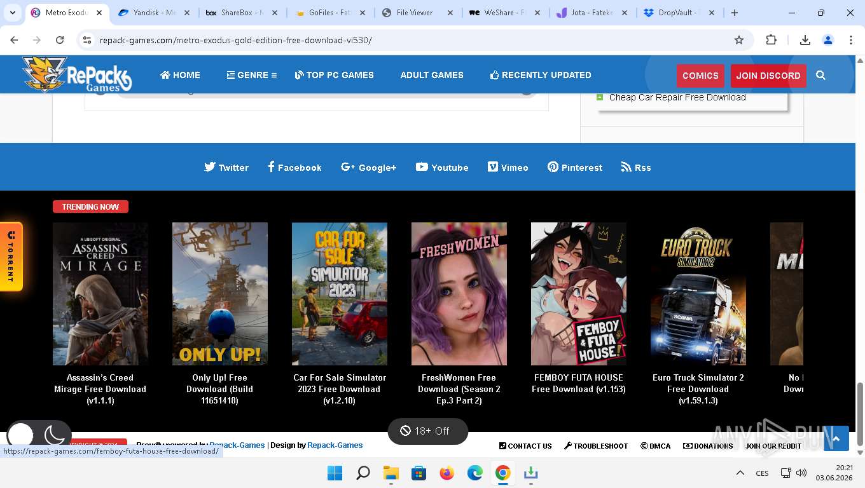Open a new browser tab
The width and height of the screenshot is (865, 488).
click(x=735, y=13)
